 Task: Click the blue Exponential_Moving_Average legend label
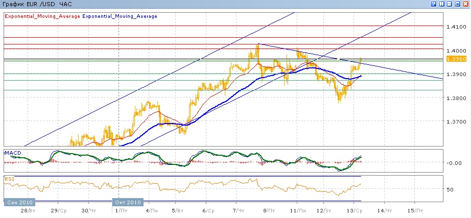tap(120, 16)
